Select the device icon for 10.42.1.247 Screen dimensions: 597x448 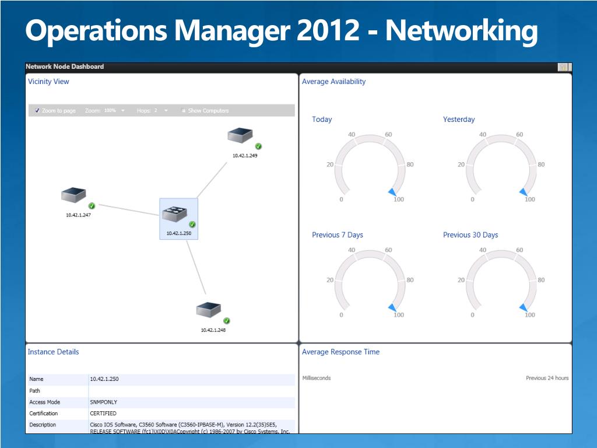click(x=73, y=195)
